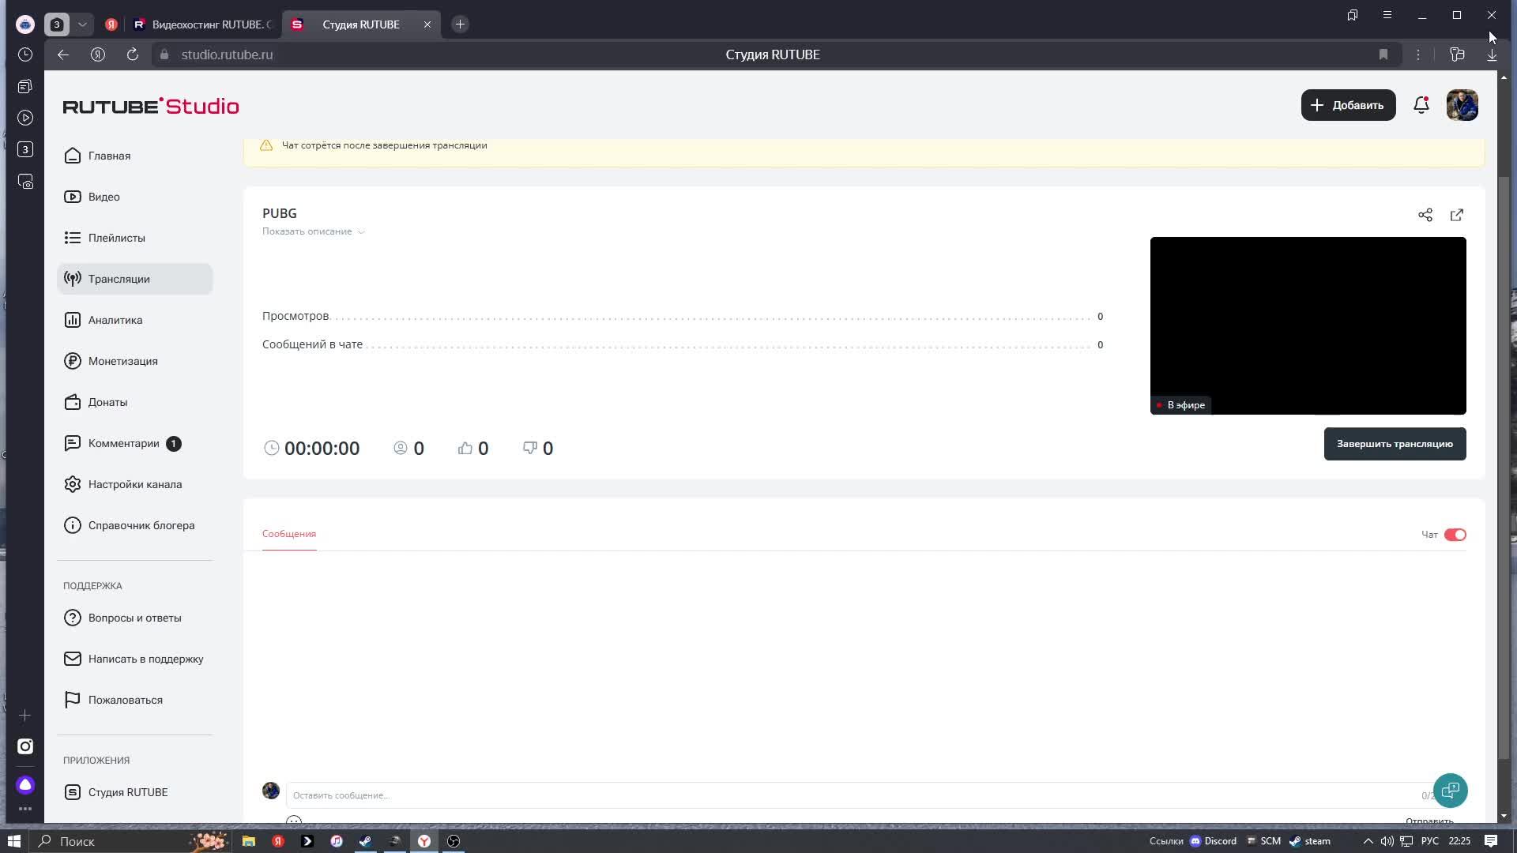Click the support chat bubble icon
This screenshot has height=853, width=1517.
1450,791
